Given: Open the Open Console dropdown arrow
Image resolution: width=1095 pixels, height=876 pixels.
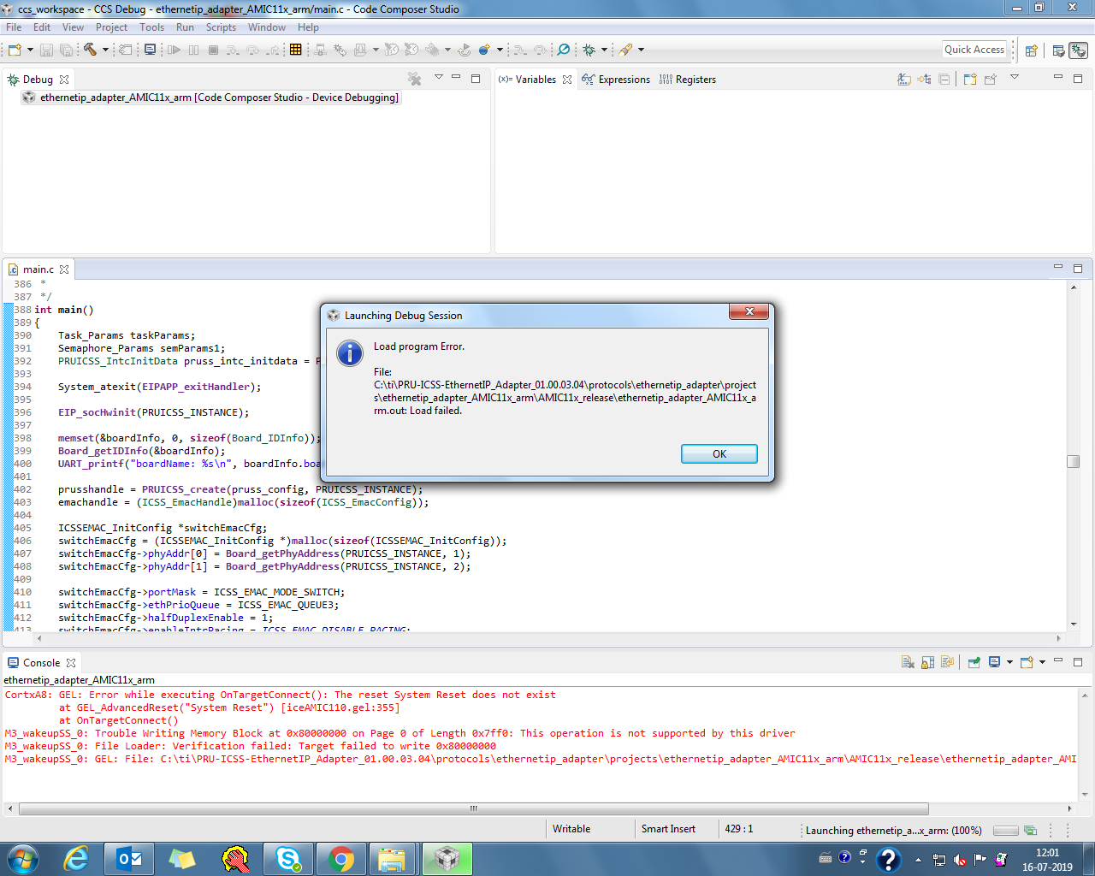Looking at the screenshot, I should (1042, 662).
